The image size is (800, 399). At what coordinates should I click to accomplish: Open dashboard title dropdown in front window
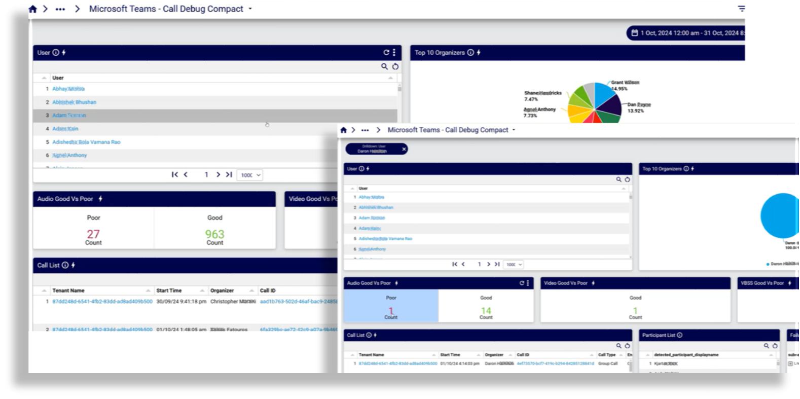tap(514, 130)
